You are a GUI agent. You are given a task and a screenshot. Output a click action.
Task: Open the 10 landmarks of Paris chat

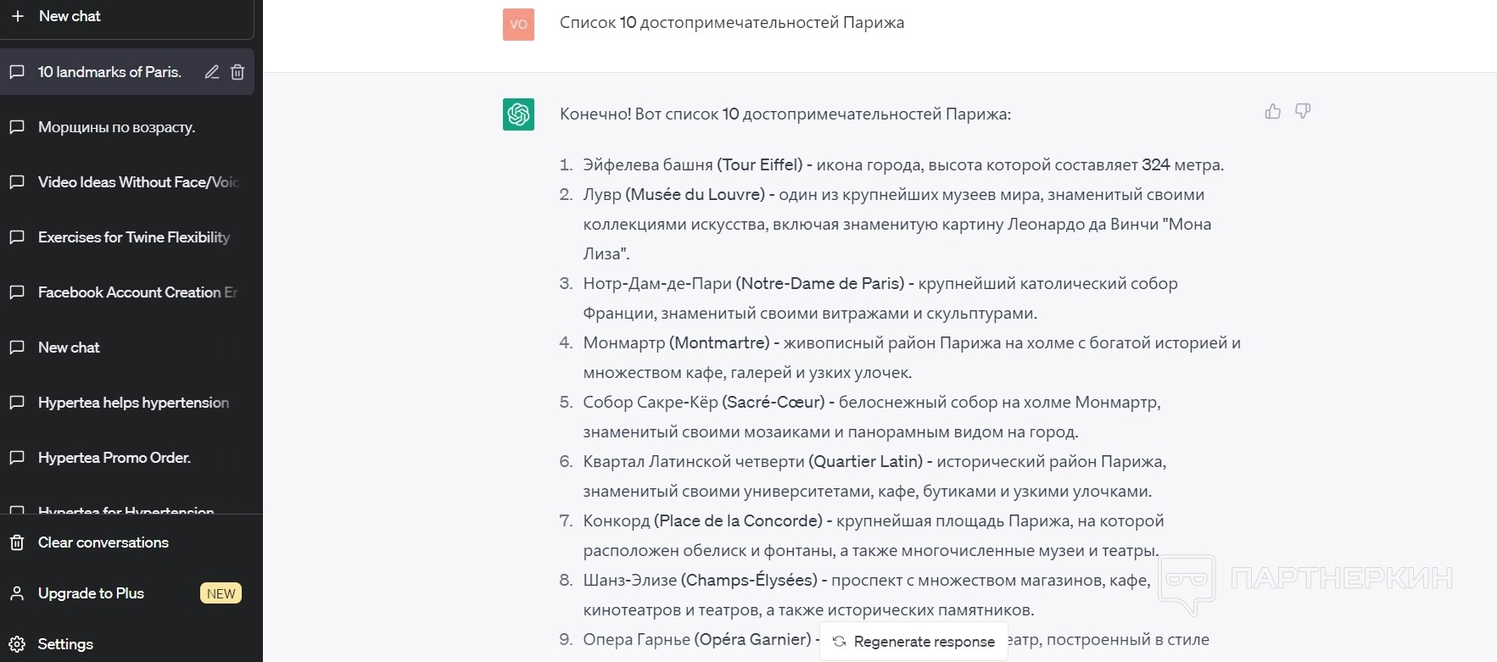(x=109, y=72)
